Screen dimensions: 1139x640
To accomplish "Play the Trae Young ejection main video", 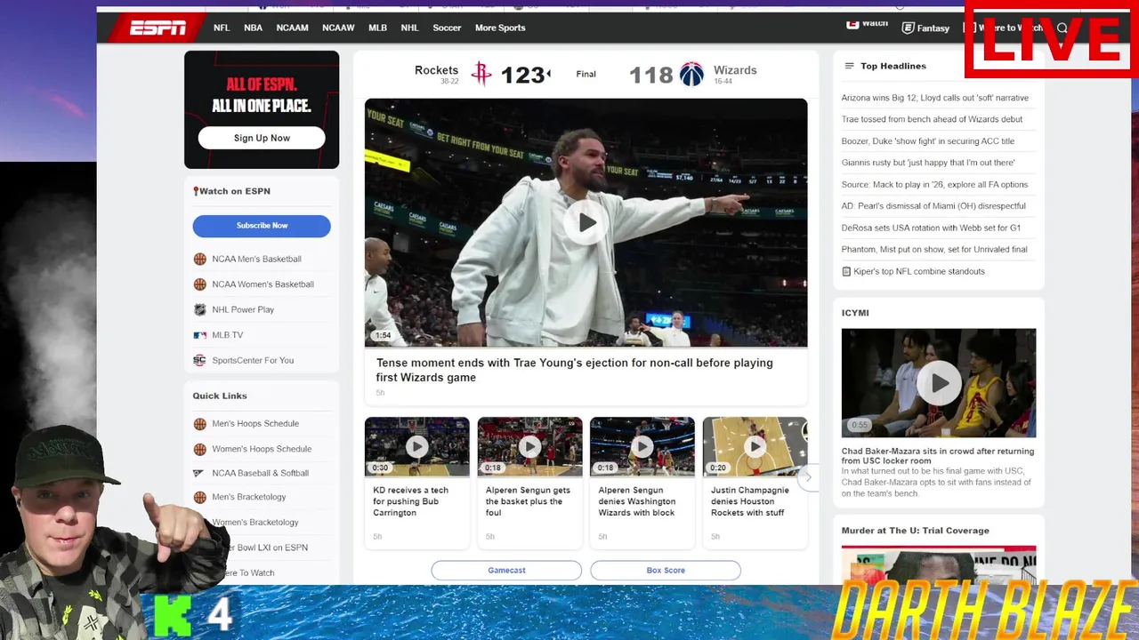I will click(x=586, y=222).
